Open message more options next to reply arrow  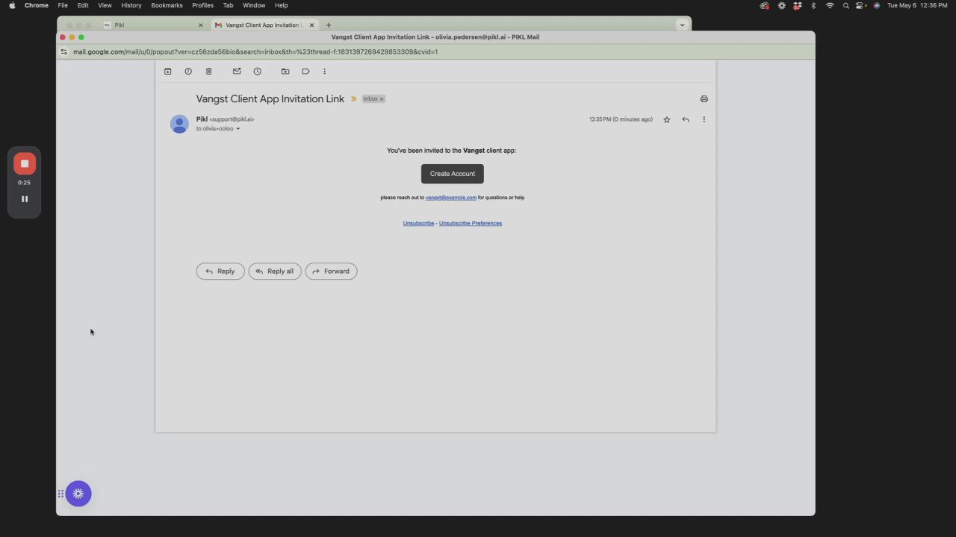click(x=704, y=119)
